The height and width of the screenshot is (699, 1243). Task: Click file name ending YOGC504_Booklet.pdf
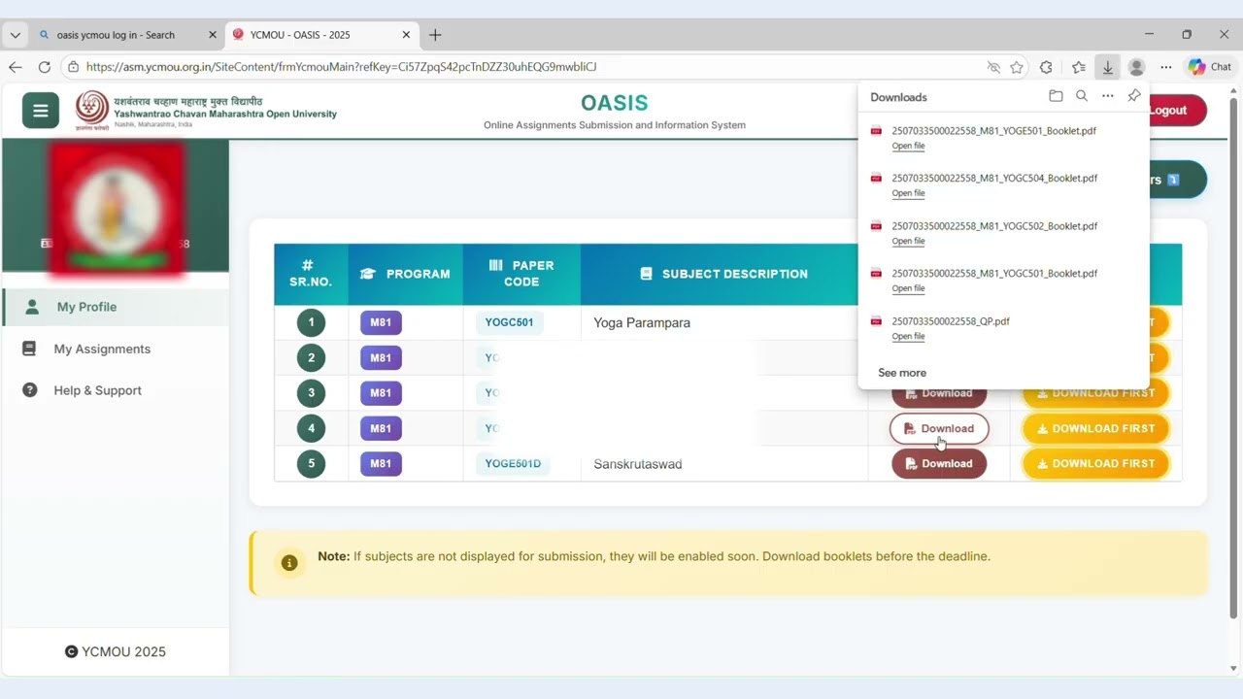(994, 179)
